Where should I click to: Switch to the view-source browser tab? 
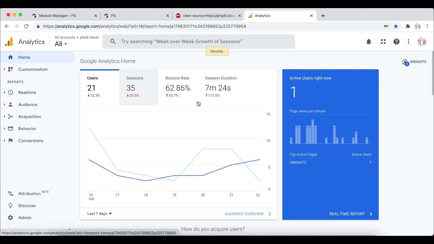click(209, 16)
